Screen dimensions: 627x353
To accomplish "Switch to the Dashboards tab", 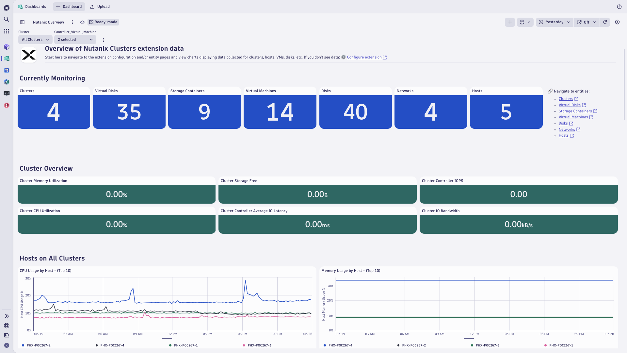I will coord(32,7).
